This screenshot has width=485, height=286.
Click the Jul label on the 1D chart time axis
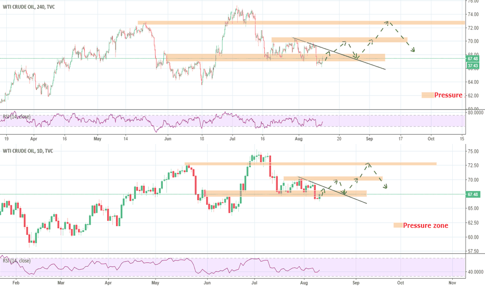(254, 282)
